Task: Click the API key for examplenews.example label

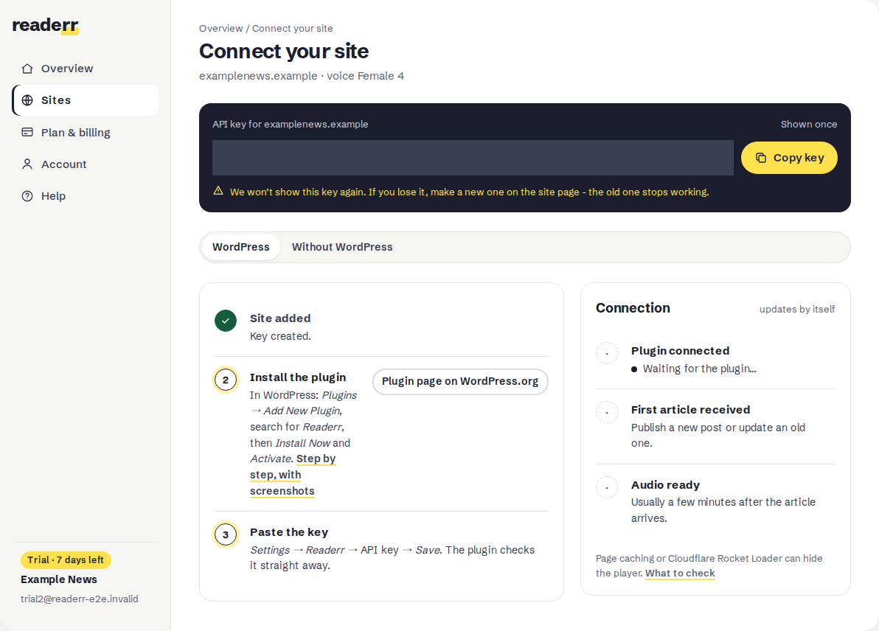Action: point(291,125)
